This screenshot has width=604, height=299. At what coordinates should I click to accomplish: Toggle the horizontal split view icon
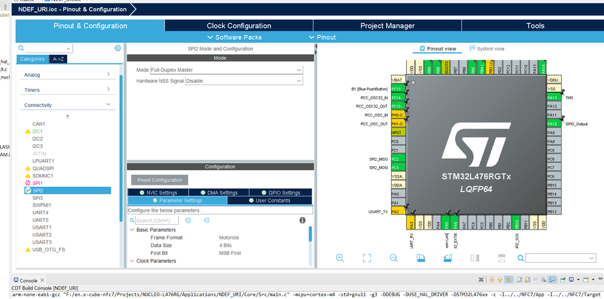502,258
